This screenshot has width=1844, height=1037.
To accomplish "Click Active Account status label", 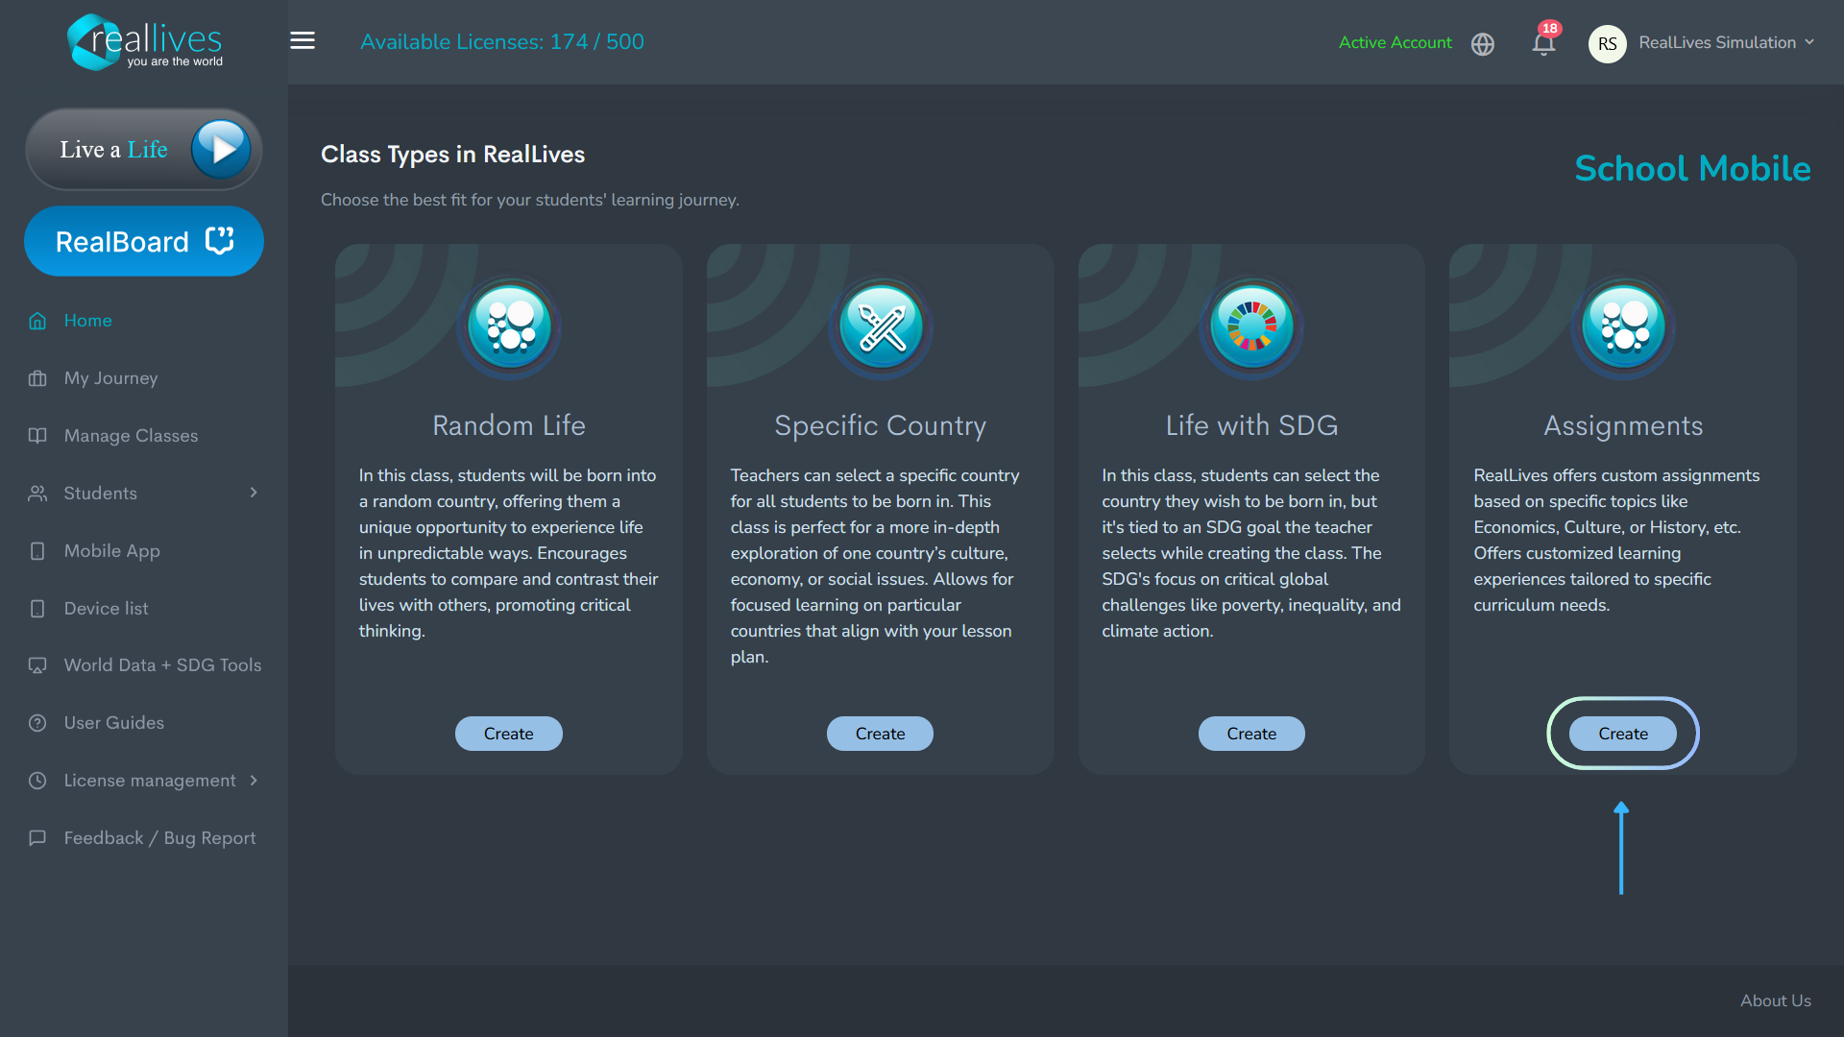I will (1395, 42).
